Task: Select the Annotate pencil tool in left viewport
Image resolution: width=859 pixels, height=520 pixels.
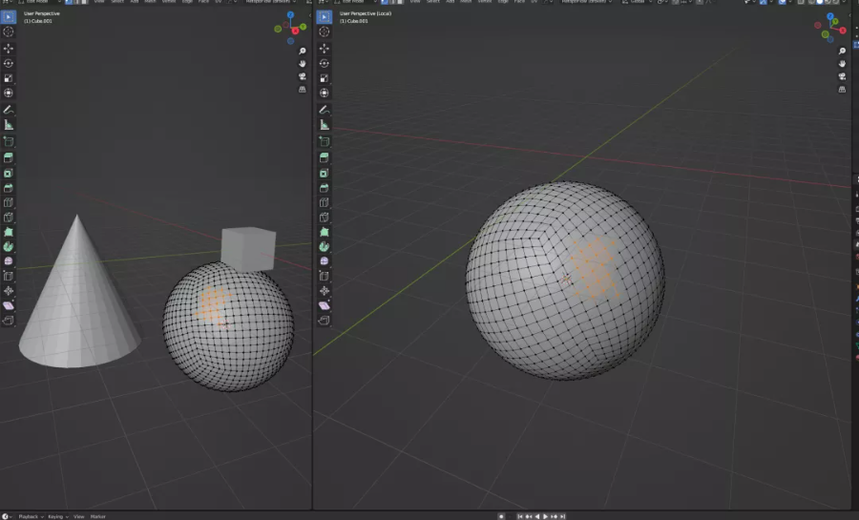Action: pyautogui.click(x=9, y=110)
